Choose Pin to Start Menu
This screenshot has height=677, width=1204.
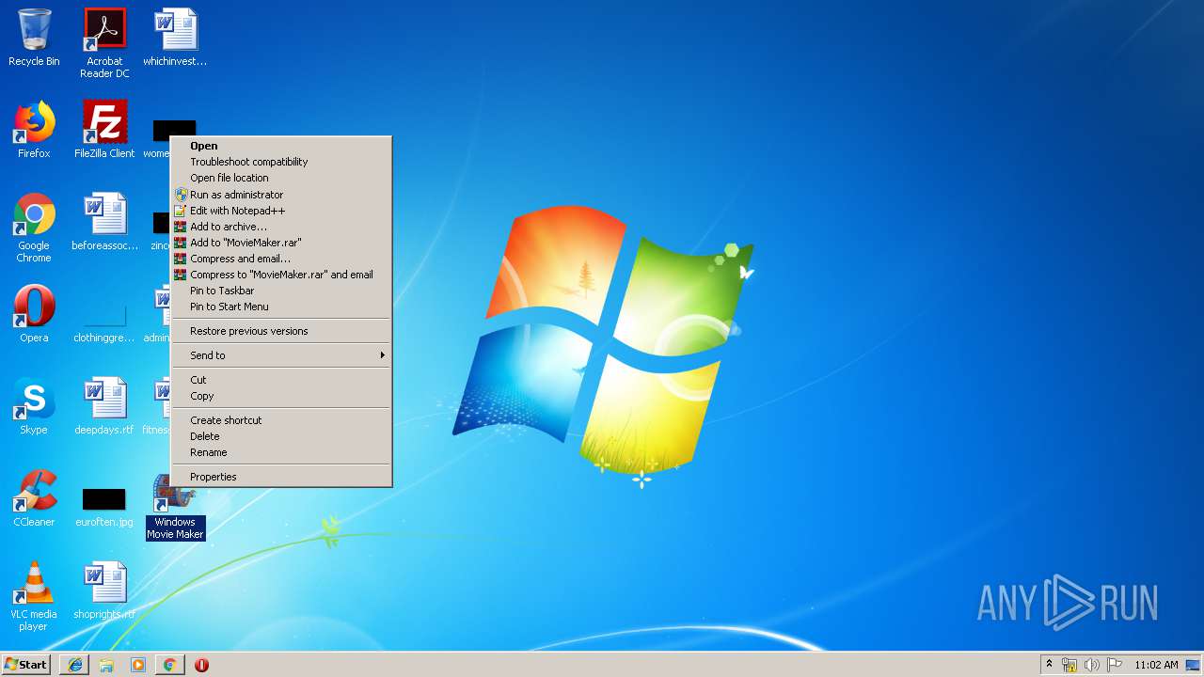click(x=281, y=307)
